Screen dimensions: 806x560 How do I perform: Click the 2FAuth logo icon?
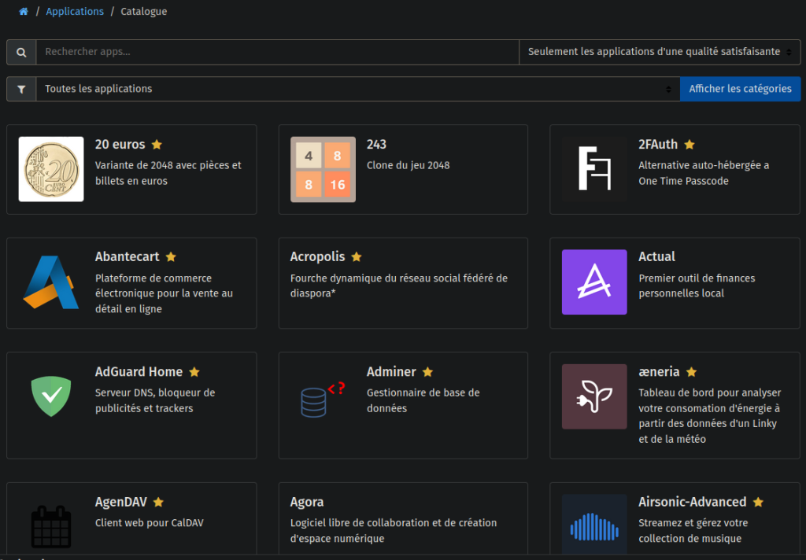pos(594,169)
